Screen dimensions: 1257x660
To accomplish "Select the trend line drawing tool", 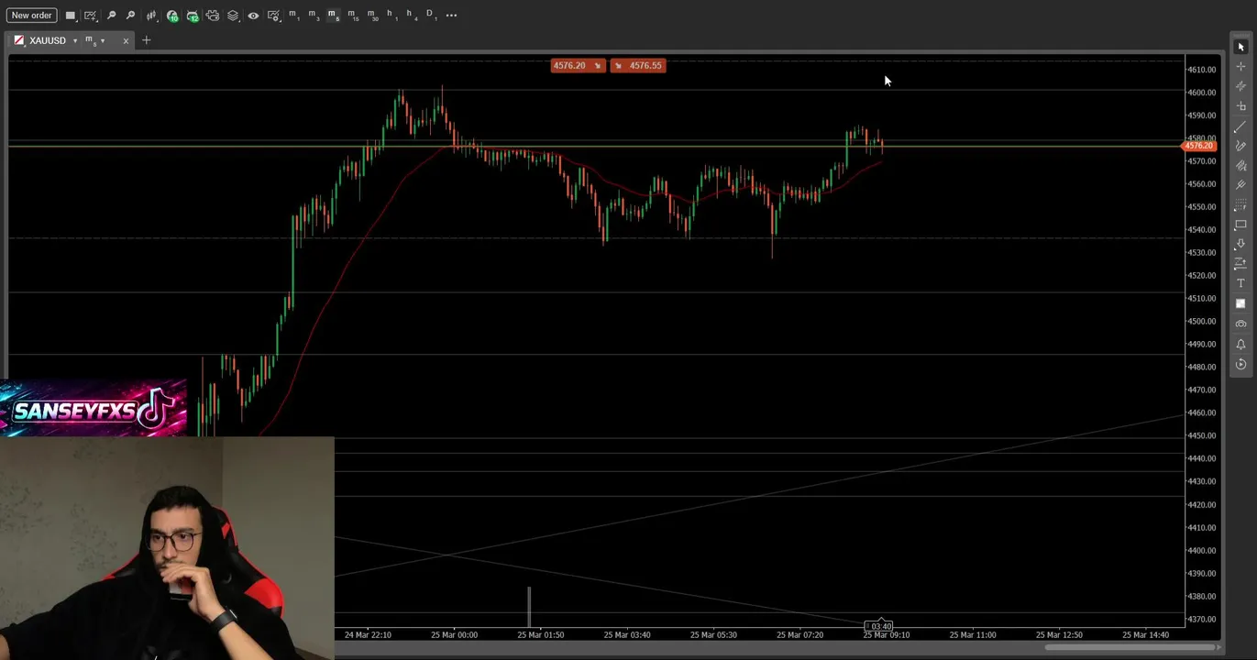I will (x=1240, y=126).
